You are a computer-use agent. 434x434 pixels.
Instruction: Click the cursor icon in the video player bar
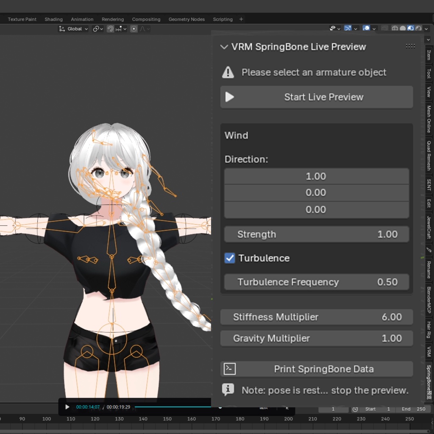pyautogui.click(x=287, y=408)
